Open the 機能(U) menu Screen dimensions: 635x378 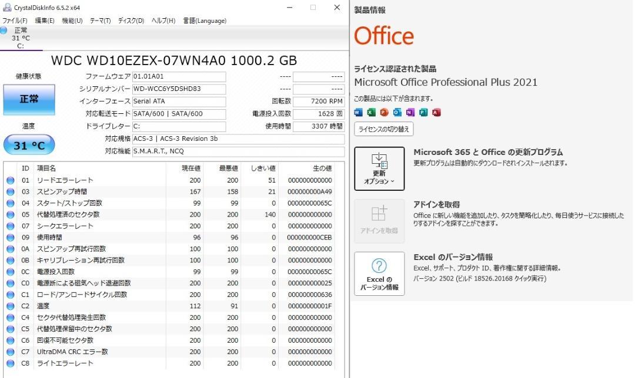click(72, 21)
